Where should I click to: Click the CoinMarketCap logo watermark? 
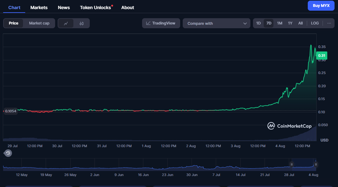point(289,126)
